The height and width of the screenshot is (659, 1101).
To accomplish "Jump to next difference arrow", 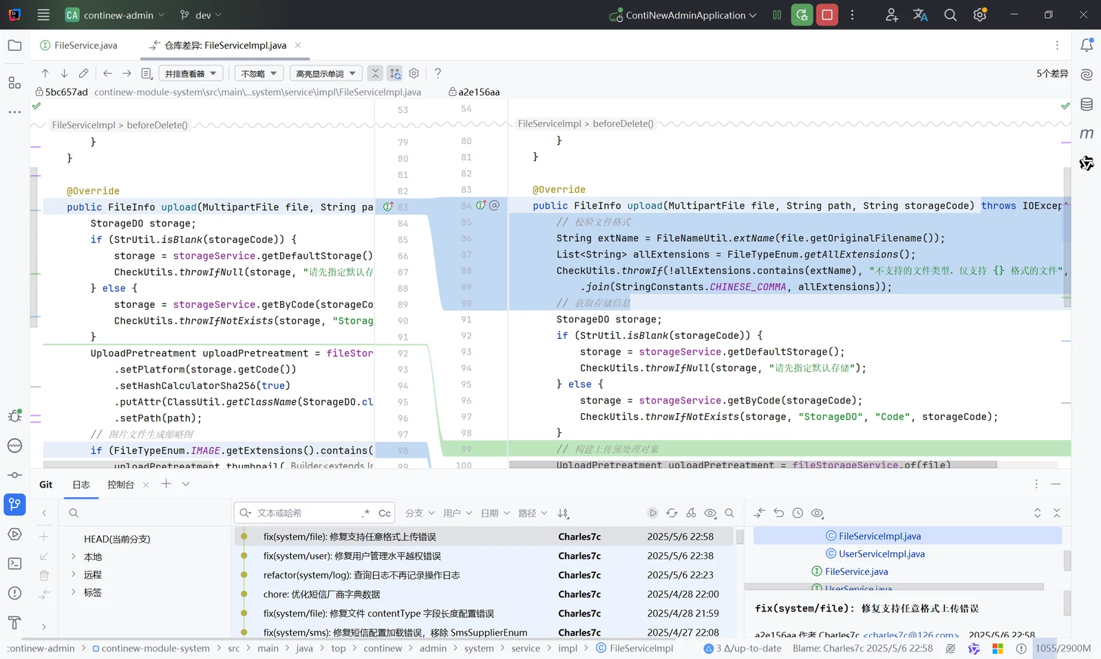I will 64,73.
